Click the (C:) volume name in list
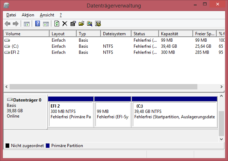This screenshot has width=228, height=161. point(15,46)
